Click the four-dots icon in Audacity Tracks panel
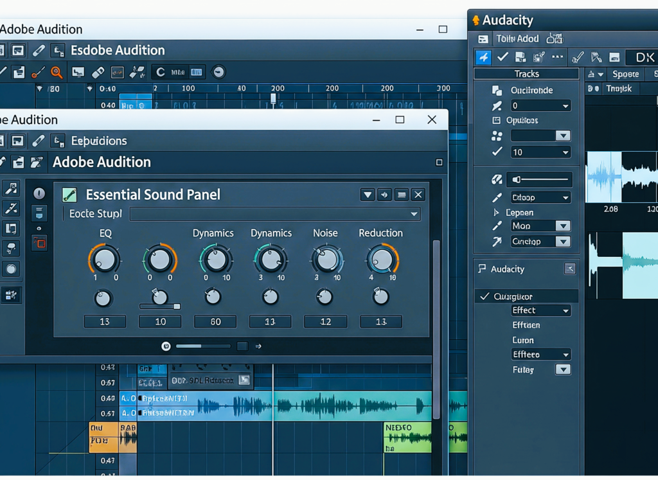 pos(497,136)
